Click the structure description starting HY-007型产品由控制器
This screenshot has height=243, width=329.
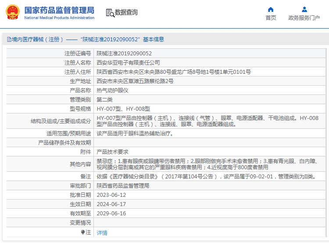pyautogui.click(x=207, y=121)
